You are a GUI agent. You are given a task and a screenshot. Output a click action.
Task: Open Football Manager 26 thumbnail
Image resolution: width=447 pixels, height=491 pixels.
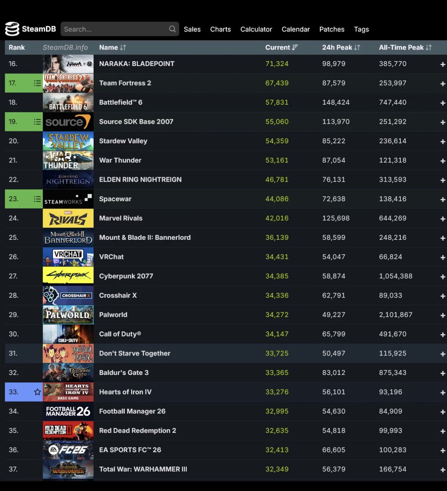68,411
